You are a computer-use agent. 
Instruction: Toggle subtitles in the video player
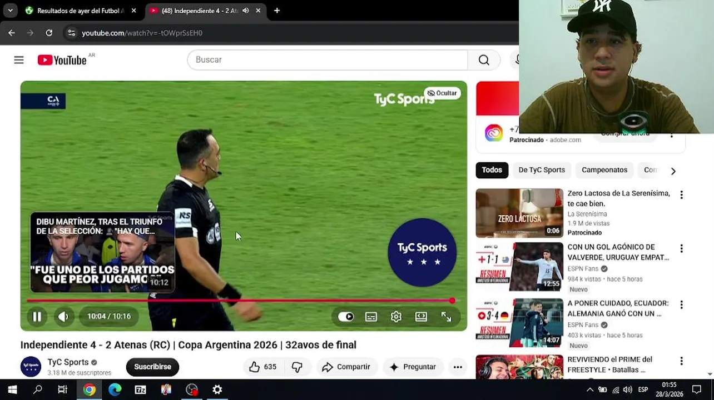pyautogui.click(x=371, y=317)
